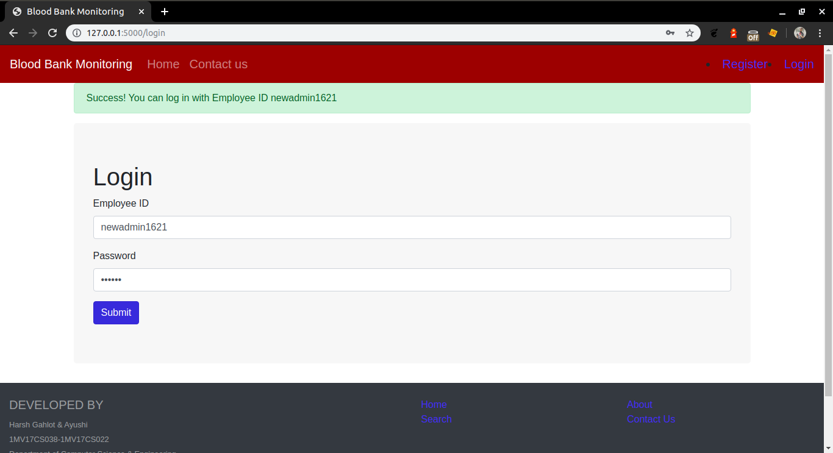Open the Register nav link

pos(745,64)
